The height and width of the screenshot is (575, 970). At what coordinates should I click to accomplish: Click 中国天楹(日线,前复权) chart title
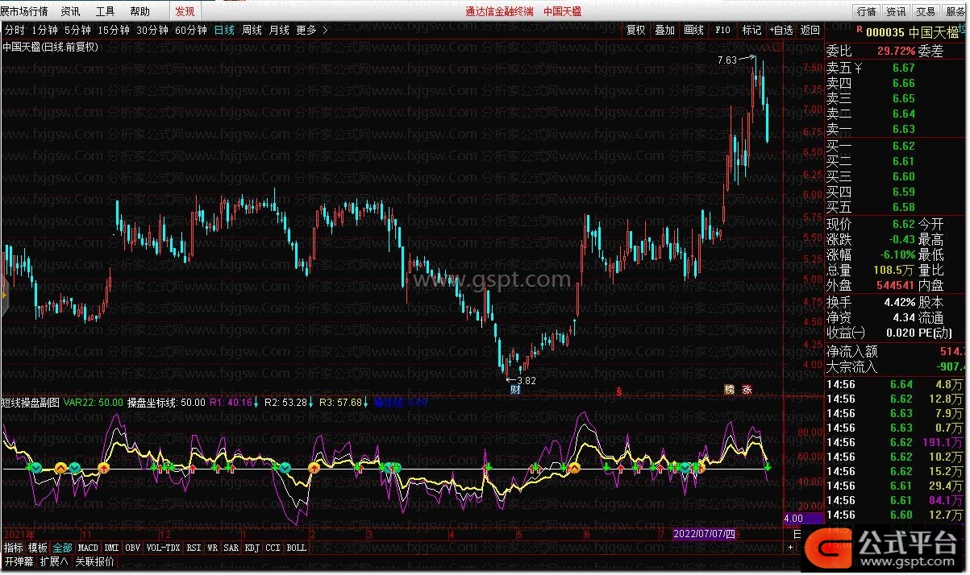point(50,47)
